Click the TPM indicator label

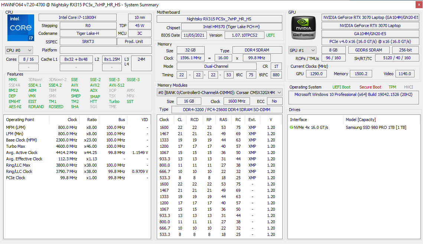392,87
